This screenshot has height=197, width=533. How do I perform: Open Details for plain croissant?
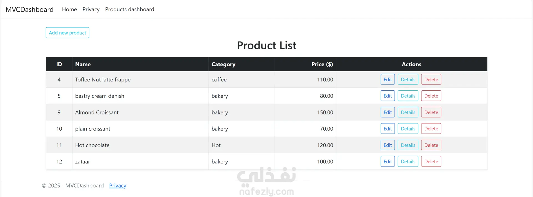point(408,129)
